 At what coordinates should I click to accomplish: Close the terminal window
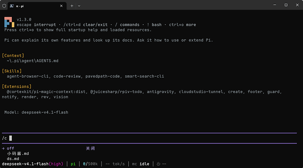pos(297,5)
